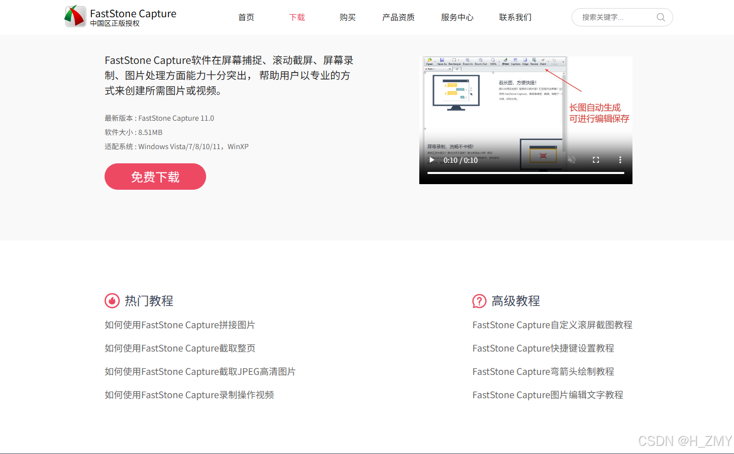The width and height of the screenshot is (734, 454).
Task: Play the demo video
Action: click(x=431, y=160)
